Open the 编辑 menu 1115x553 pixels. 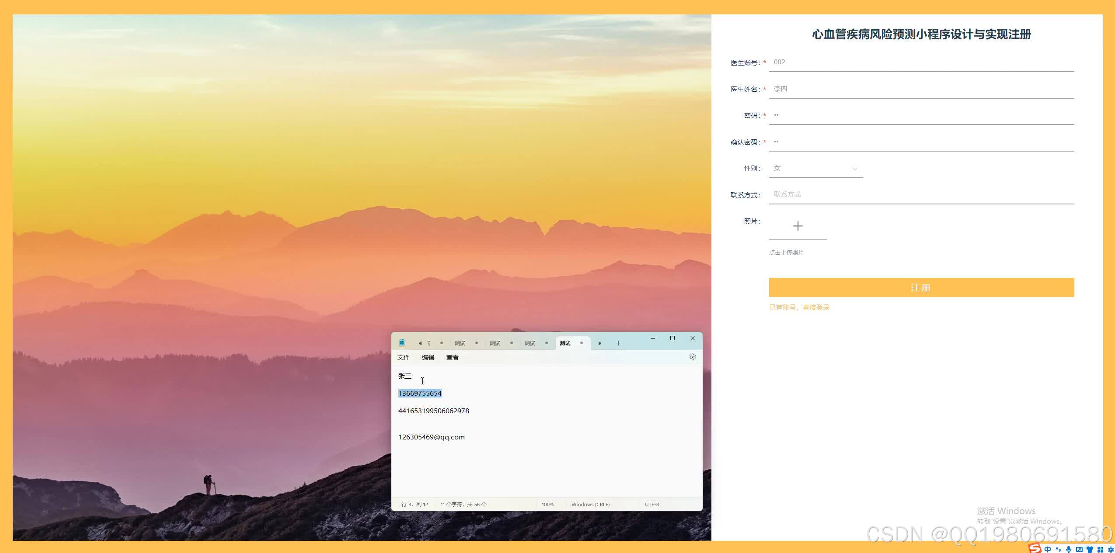(x=428, y=357)
